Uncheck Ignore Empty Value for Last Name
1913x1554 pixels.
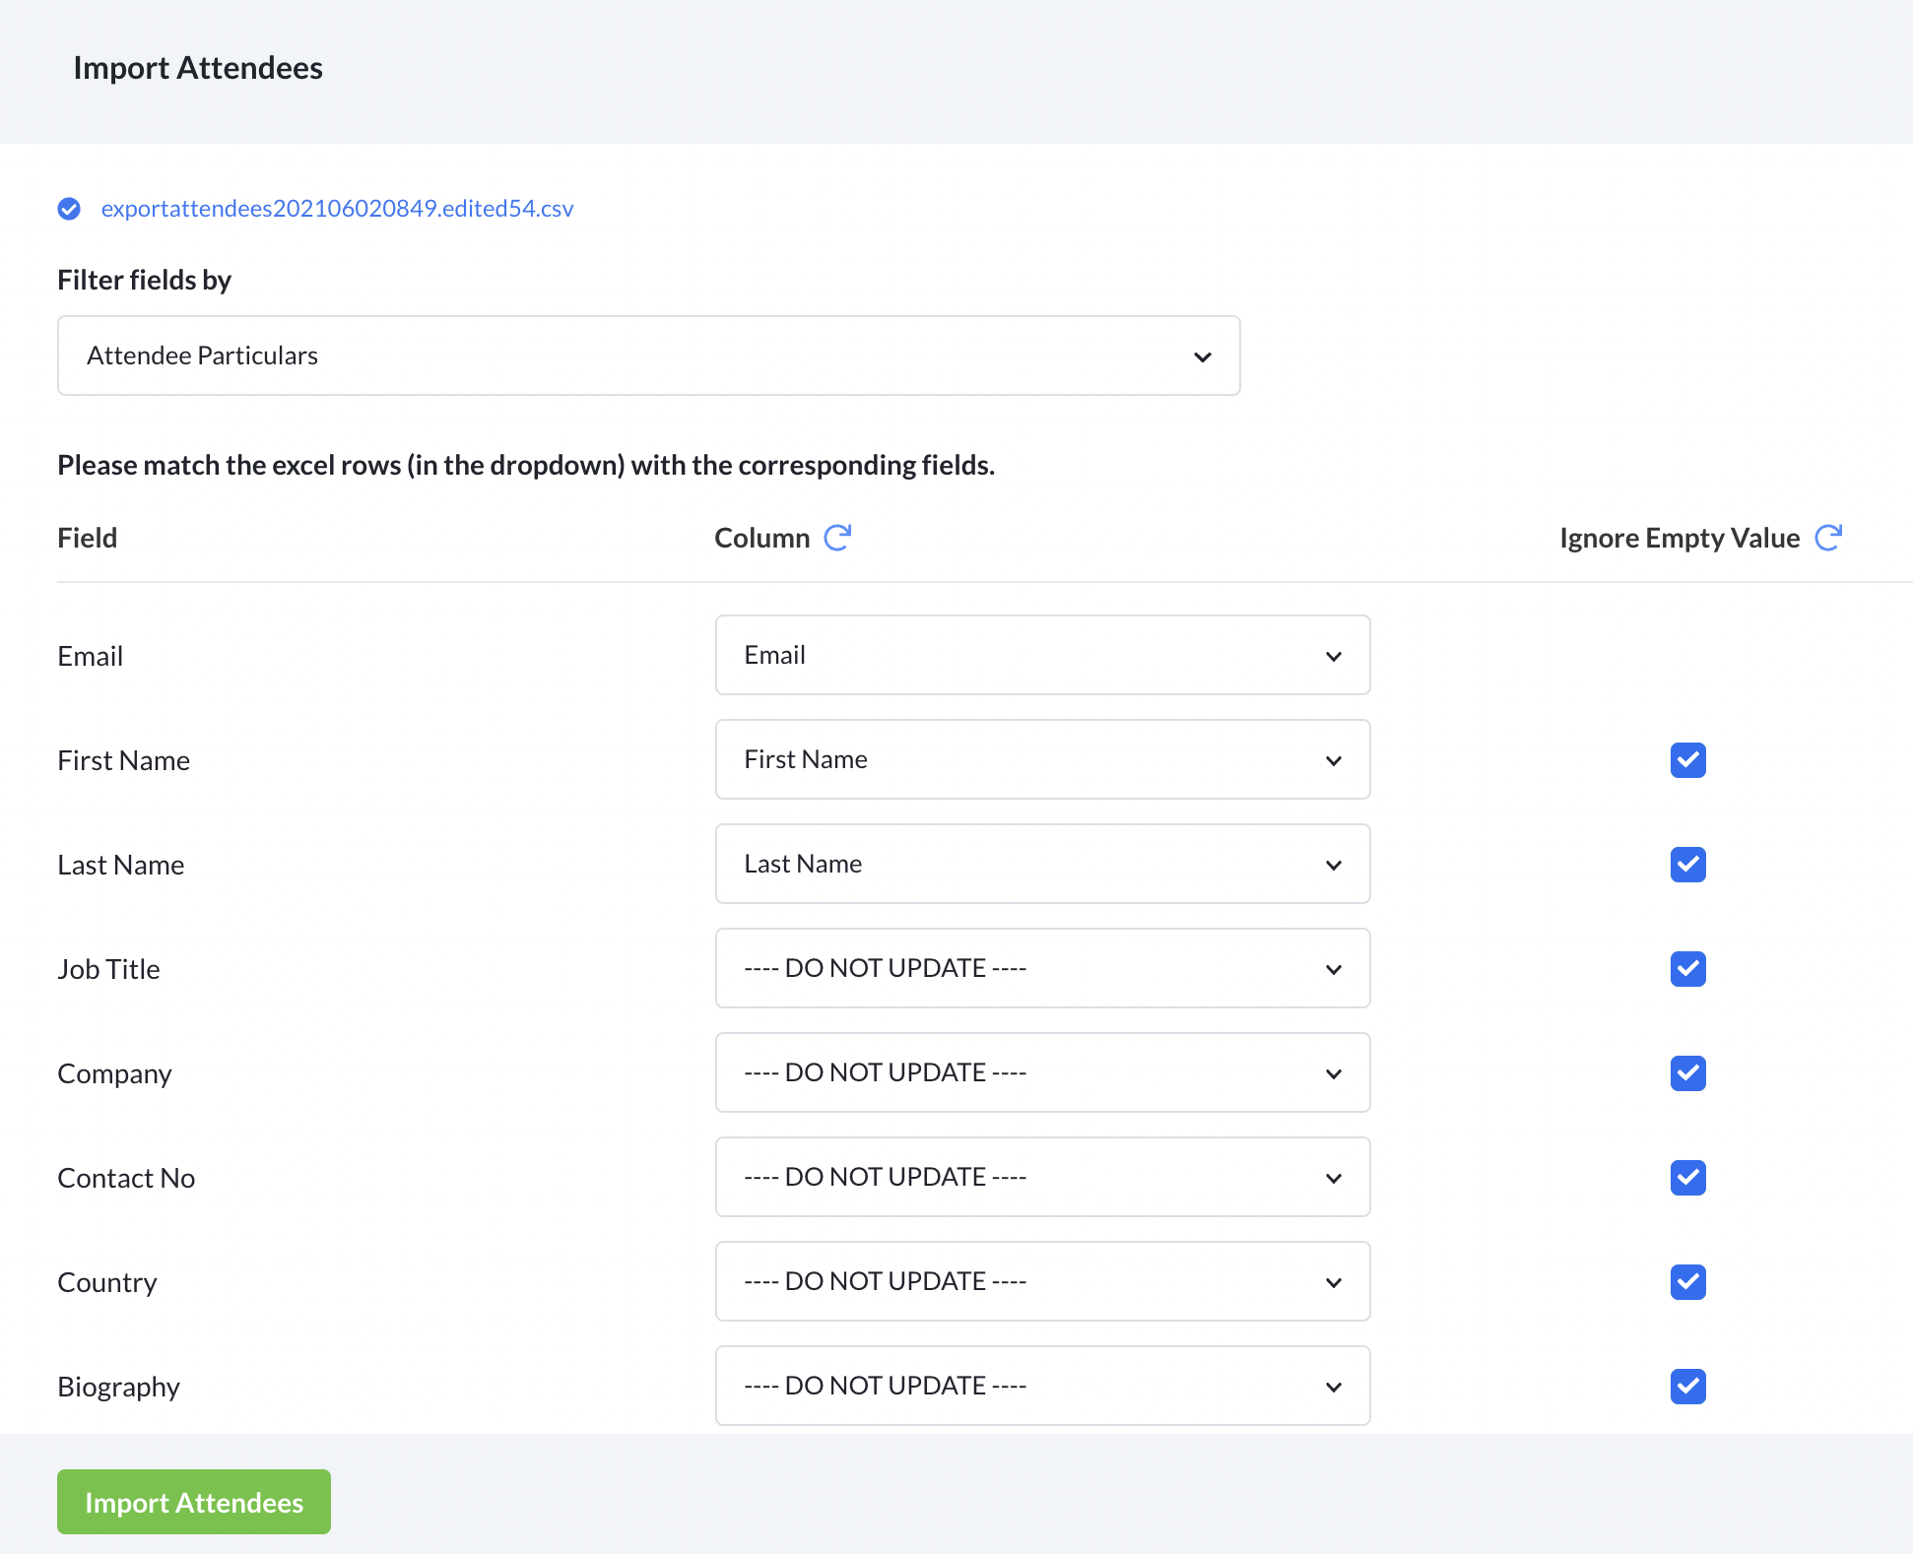(x=1687, y=865)
